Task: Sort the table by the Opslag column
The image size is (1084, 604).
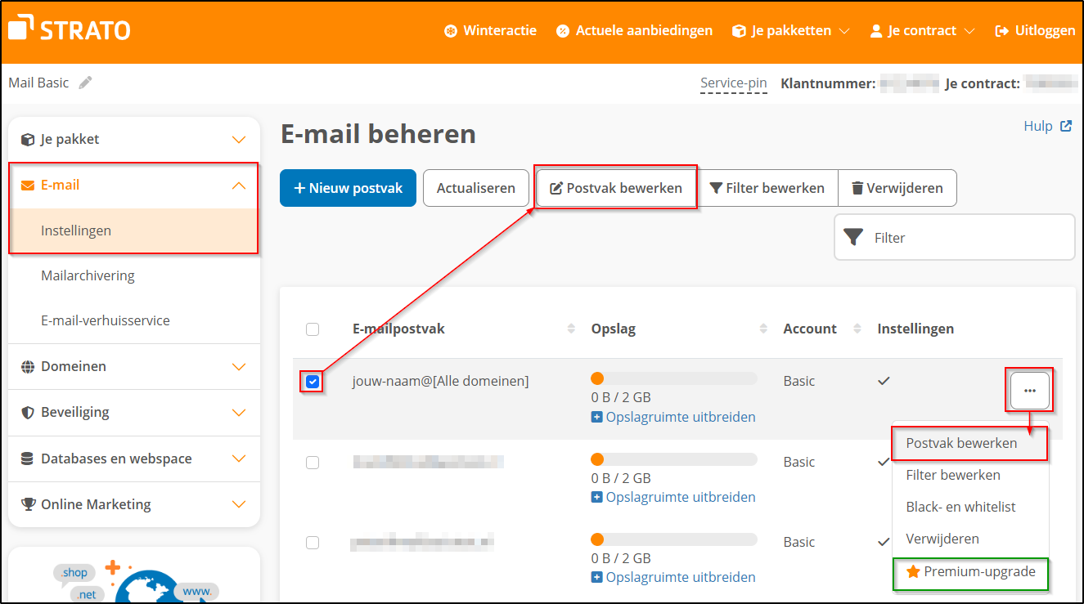Action: (763, 328)
